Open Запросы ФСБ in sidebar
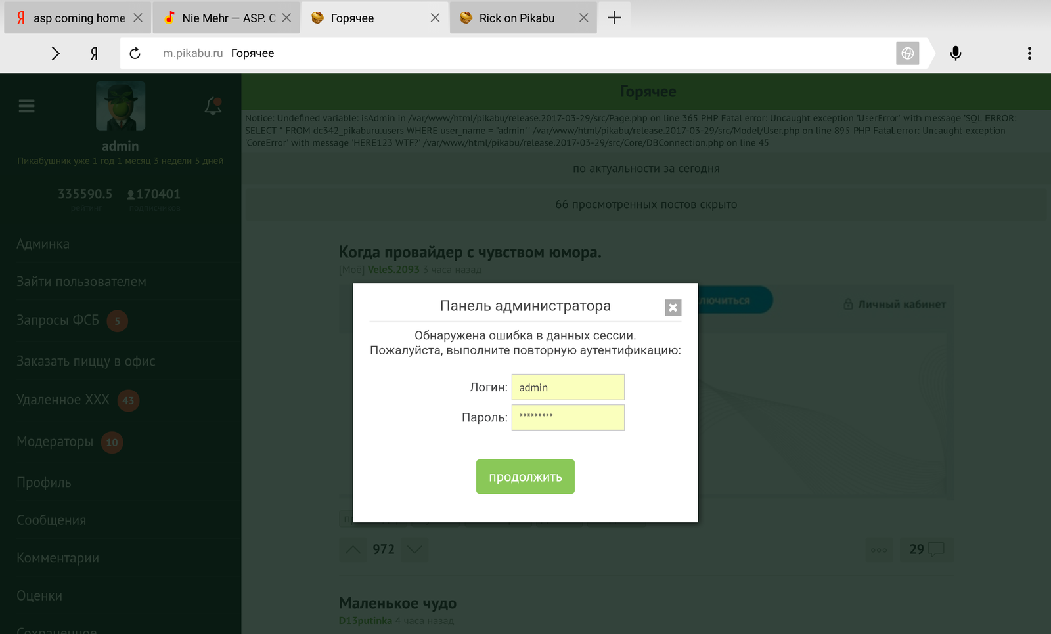This screenshot has width=1051, height=634. coord(58,320)
